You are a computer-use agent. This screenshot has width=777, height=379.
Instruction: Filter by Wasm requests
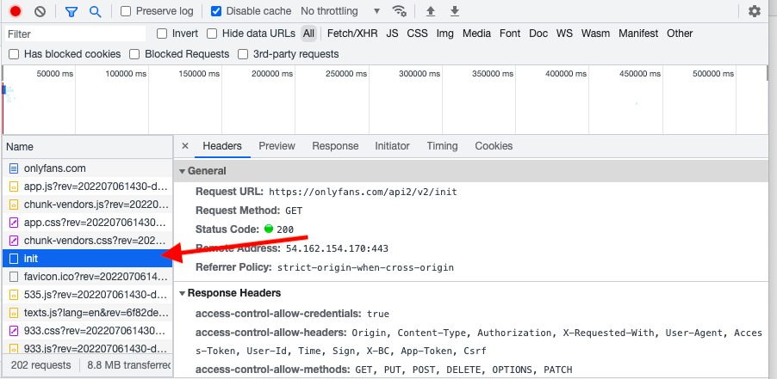click(x=595, y=34)
